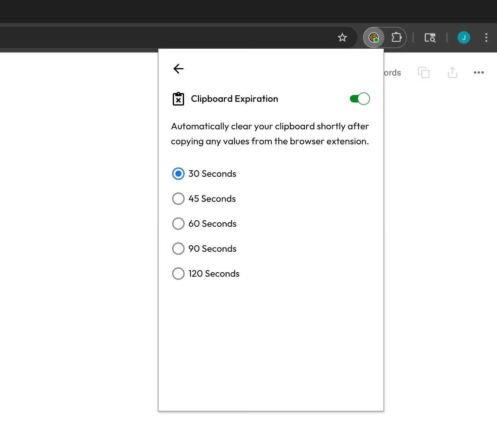Choose the 45 Seconds expiration option

(x=178, y=199)
